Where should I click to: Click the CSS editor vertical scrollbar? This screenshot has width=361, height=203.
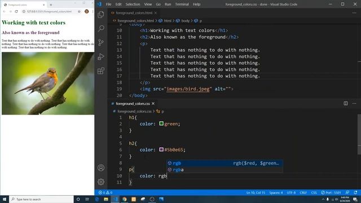coord(359,134)
